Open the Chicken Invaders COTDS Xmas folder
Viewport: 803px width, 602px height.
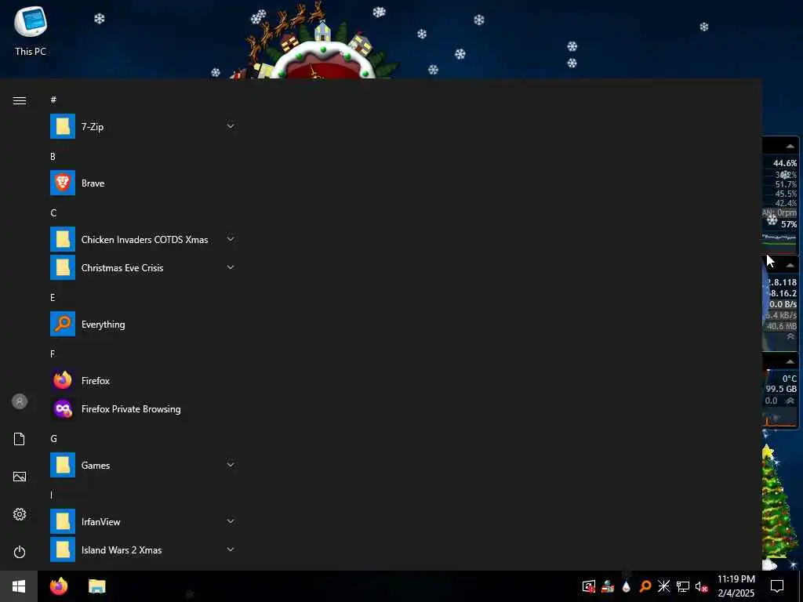pos(143,240)
